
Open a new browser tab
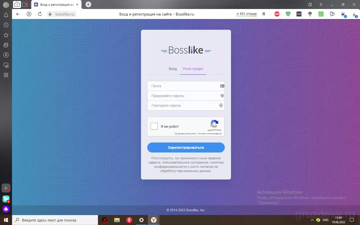coord(88,4)
